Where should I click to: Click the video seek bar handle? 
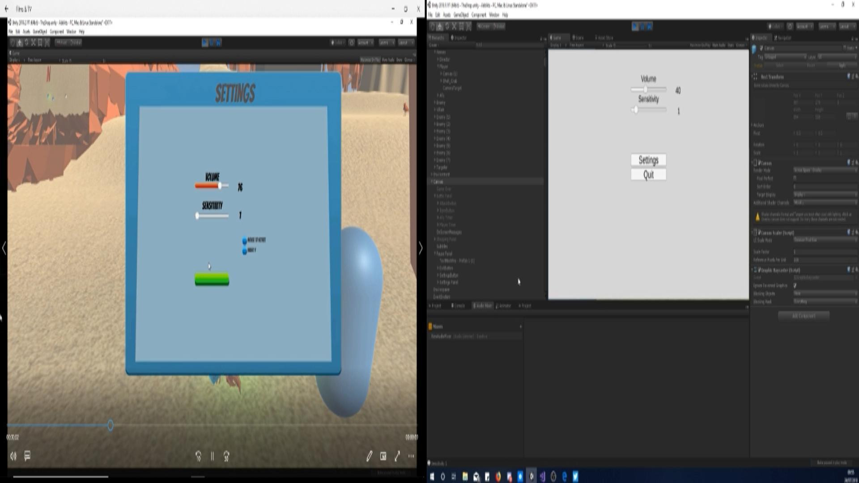[x=111, y=425]
